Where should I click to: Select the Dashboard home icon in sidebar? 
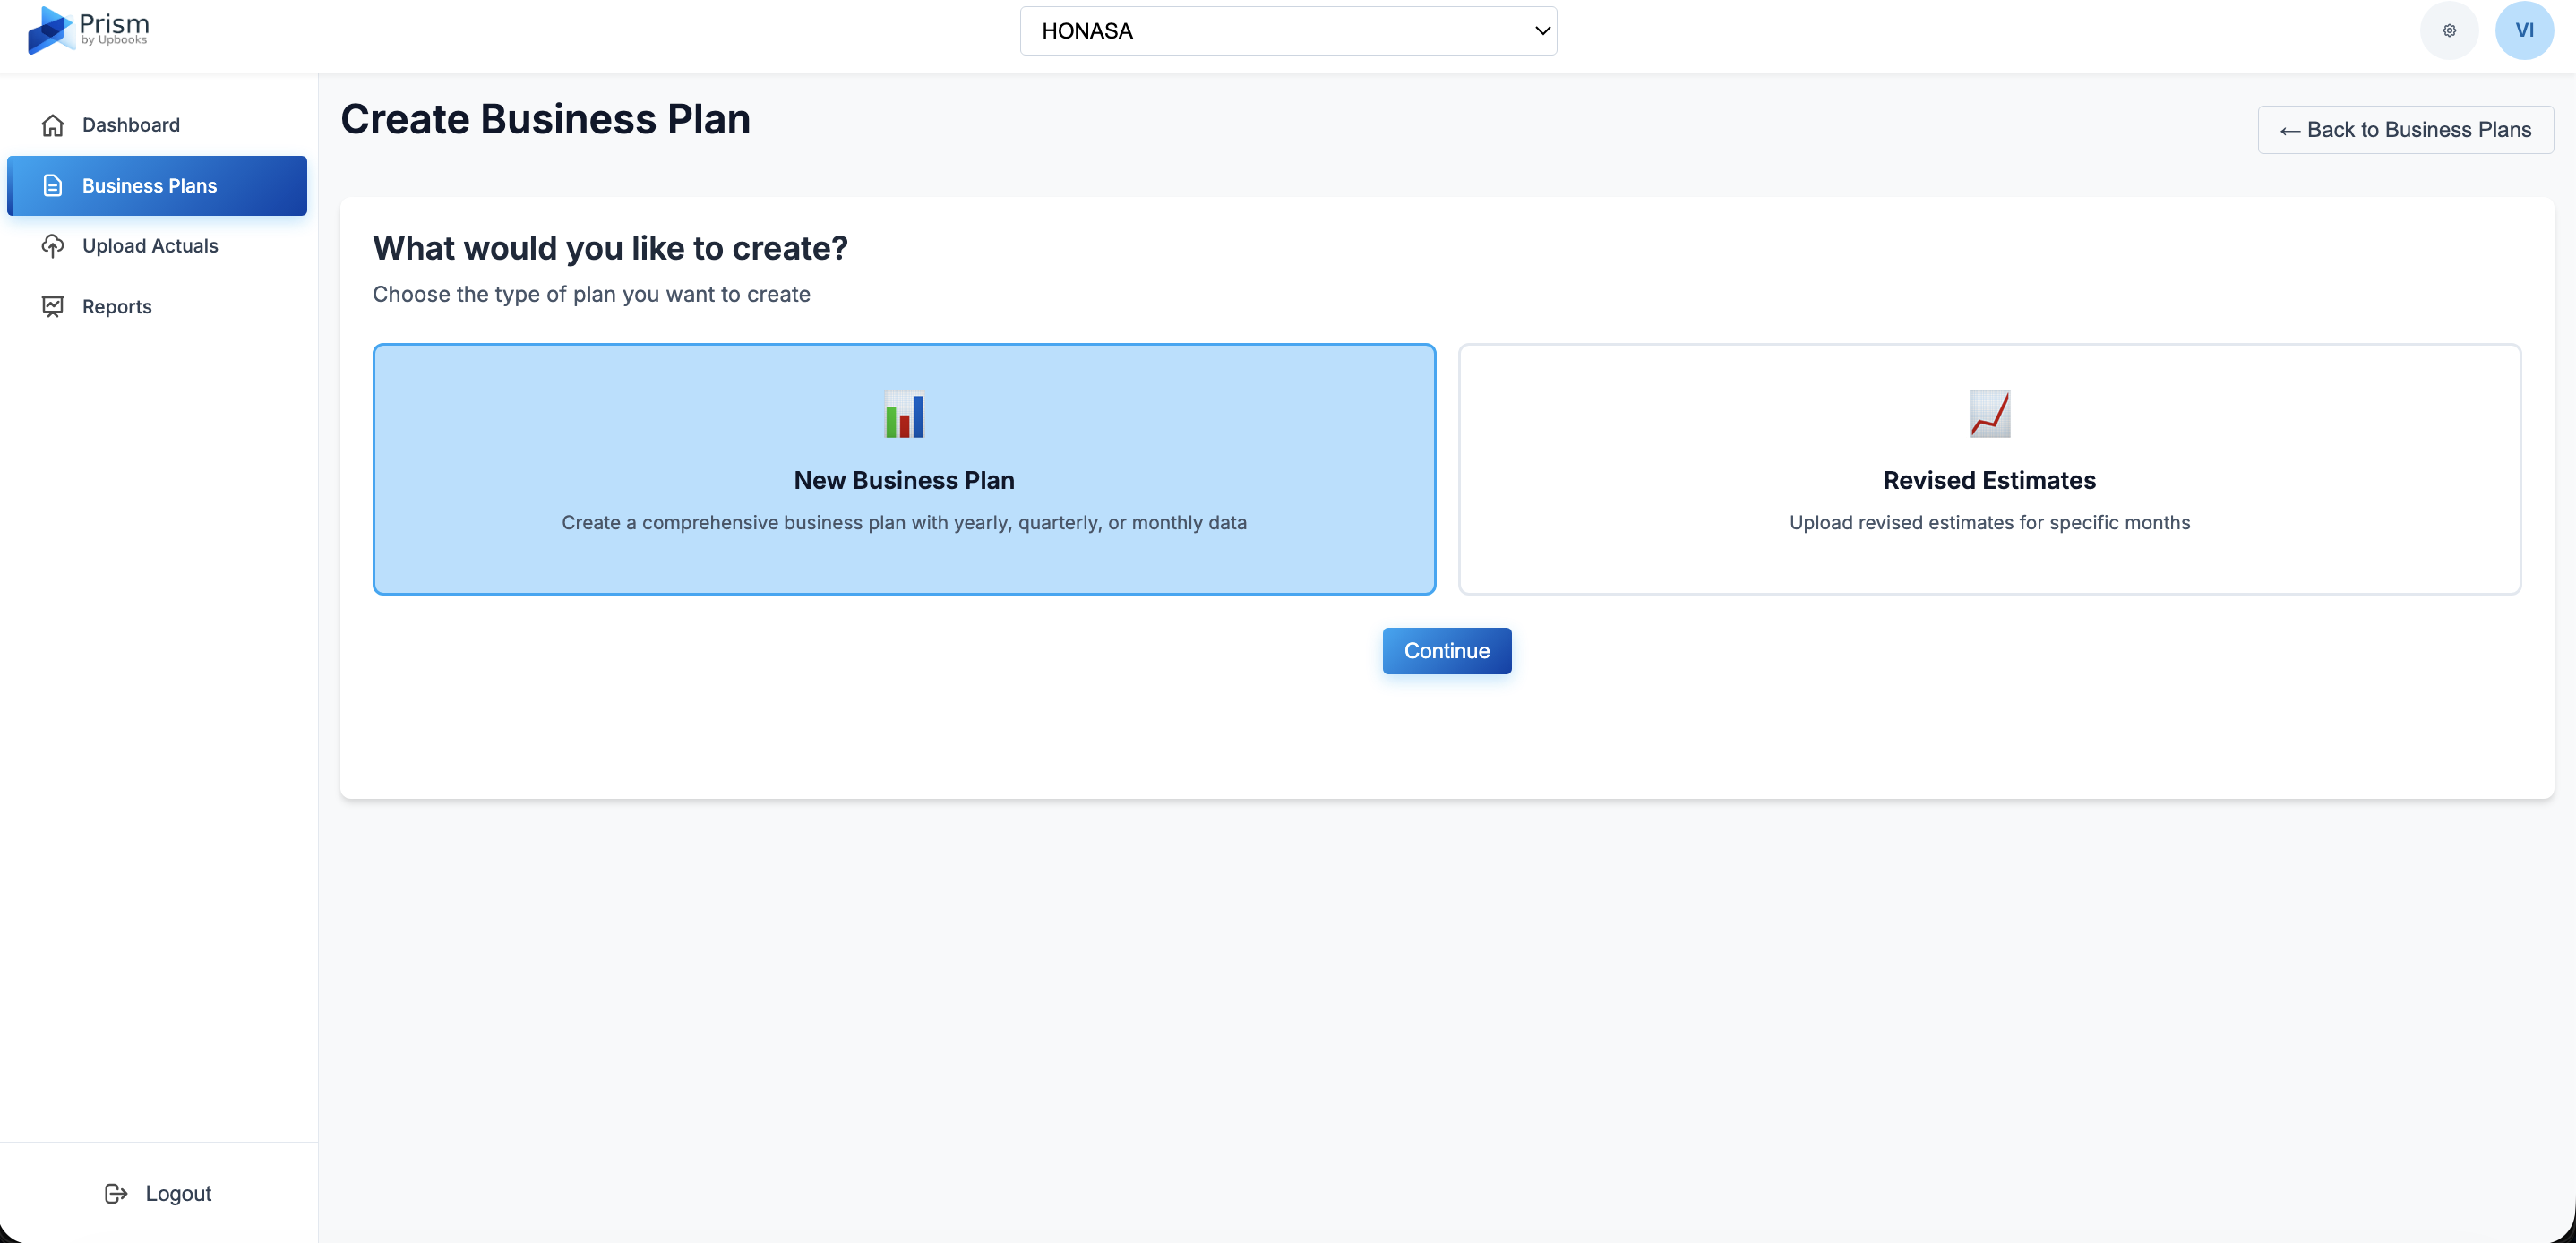(x=53, y=124)
